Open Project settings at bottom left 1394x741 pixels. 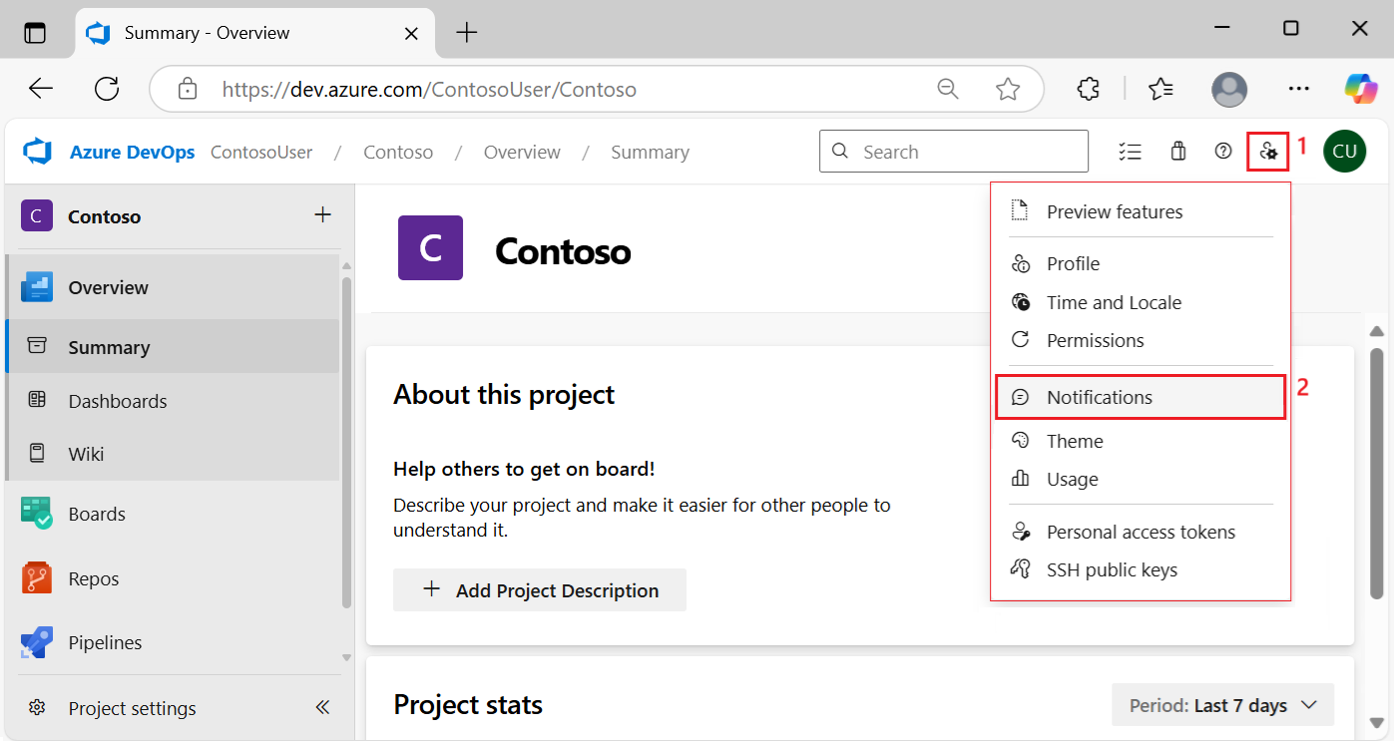click(131, 708)
